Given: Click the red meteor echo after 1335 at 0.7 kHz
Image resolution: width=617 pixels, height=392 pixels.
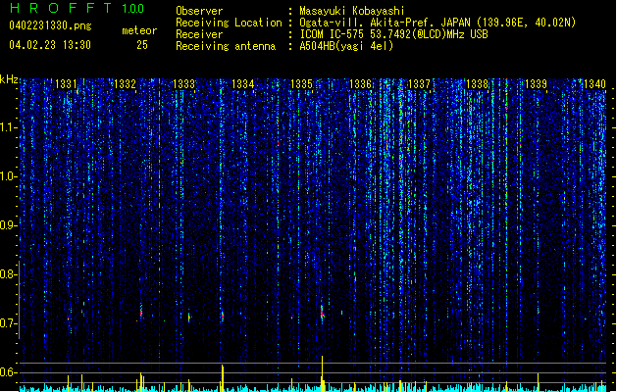Looking at the screenshot, I should (322, 313).
